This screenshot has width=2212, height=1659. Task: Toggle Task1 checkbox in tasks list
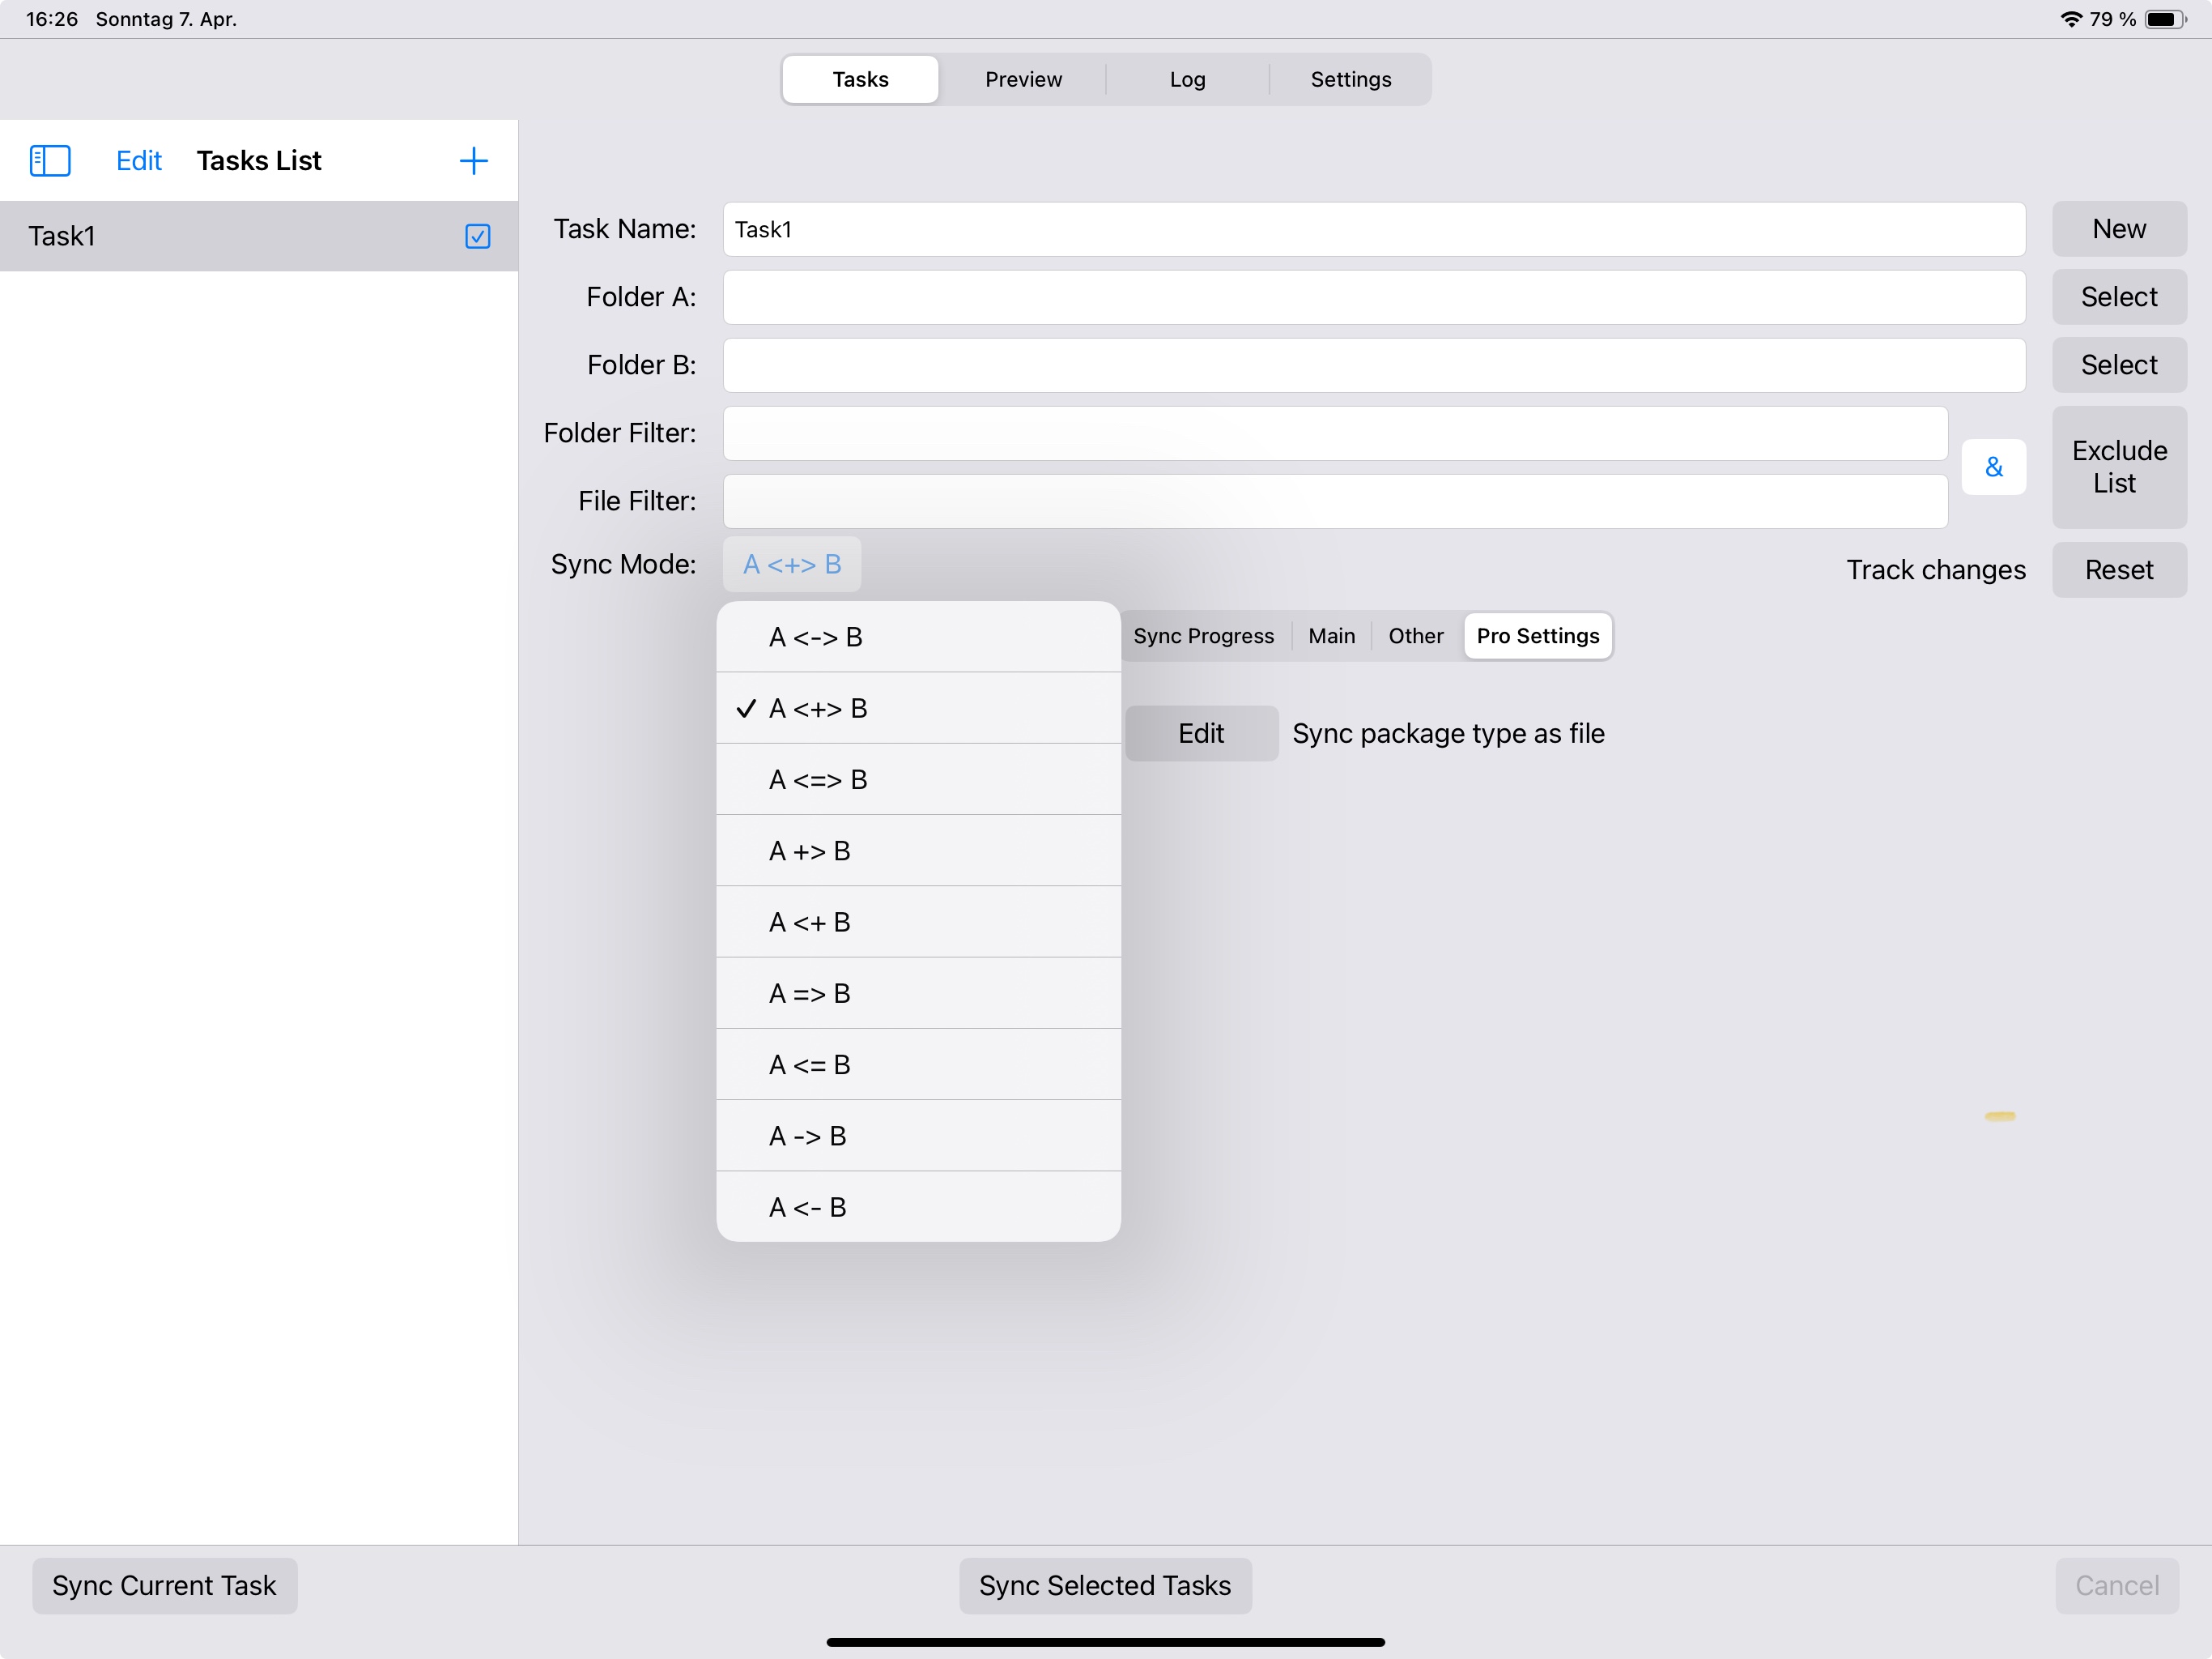477,237
